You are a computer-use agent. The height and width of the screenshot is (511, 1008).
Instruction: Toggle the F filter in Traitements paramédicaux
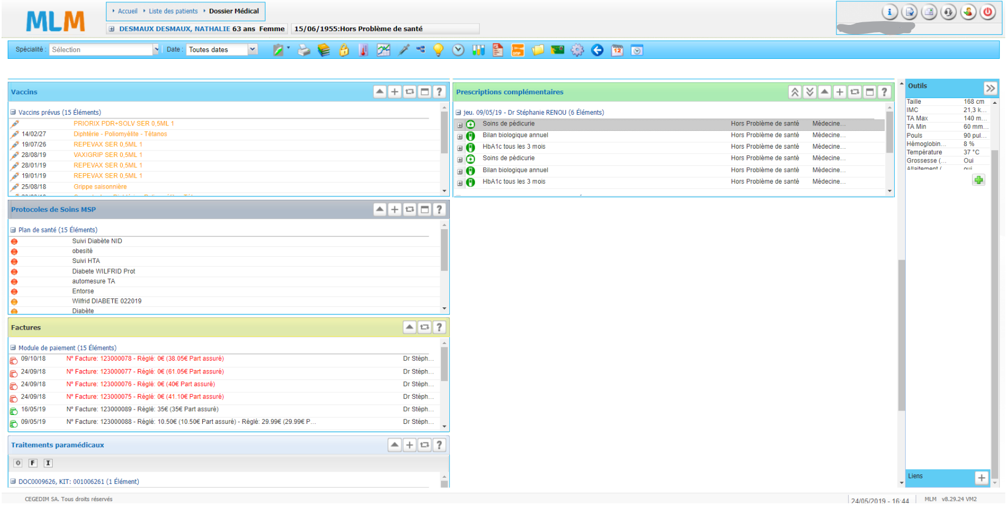(x=33, y=463)
